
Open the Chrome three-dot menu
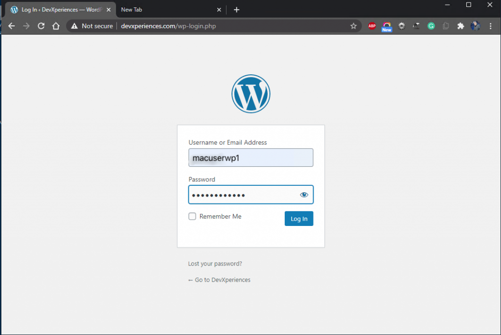(x=490, y=26)
